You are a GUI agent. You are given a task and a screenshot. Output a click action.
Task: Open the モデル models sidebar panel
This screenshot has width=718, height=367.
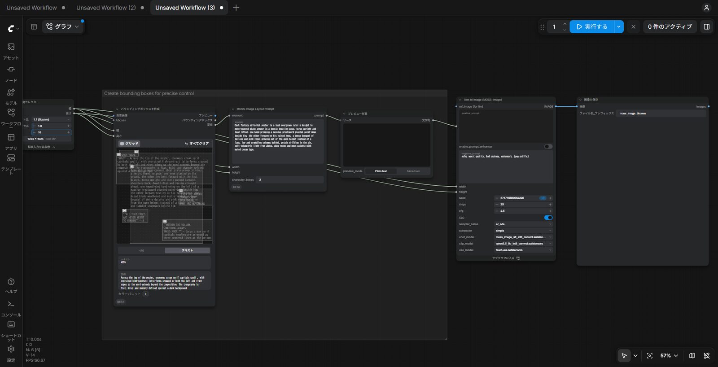pyautogui.click(x=11, y=96)
